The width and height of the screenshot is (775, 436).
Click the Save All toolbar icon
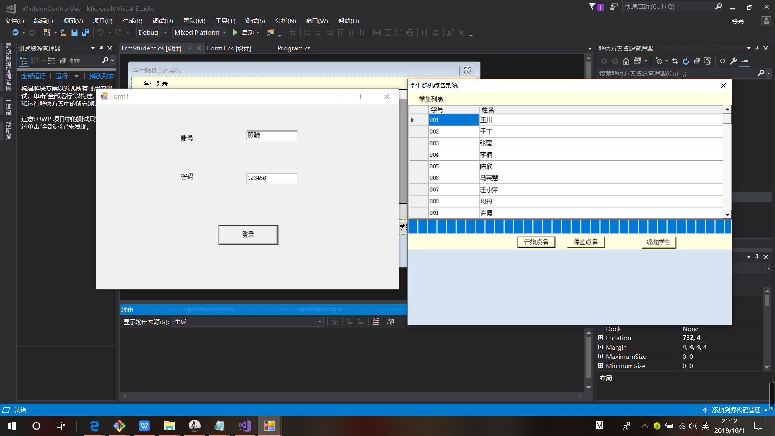tap(86, 33)
